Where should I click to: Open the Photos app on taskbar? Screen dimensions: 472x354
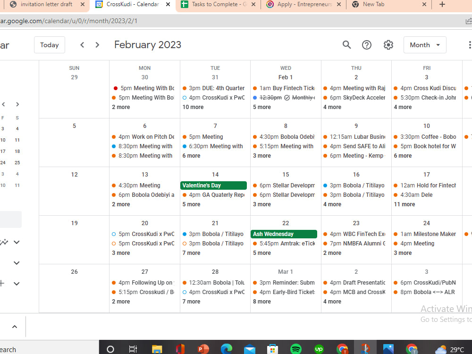click(388, 349)
